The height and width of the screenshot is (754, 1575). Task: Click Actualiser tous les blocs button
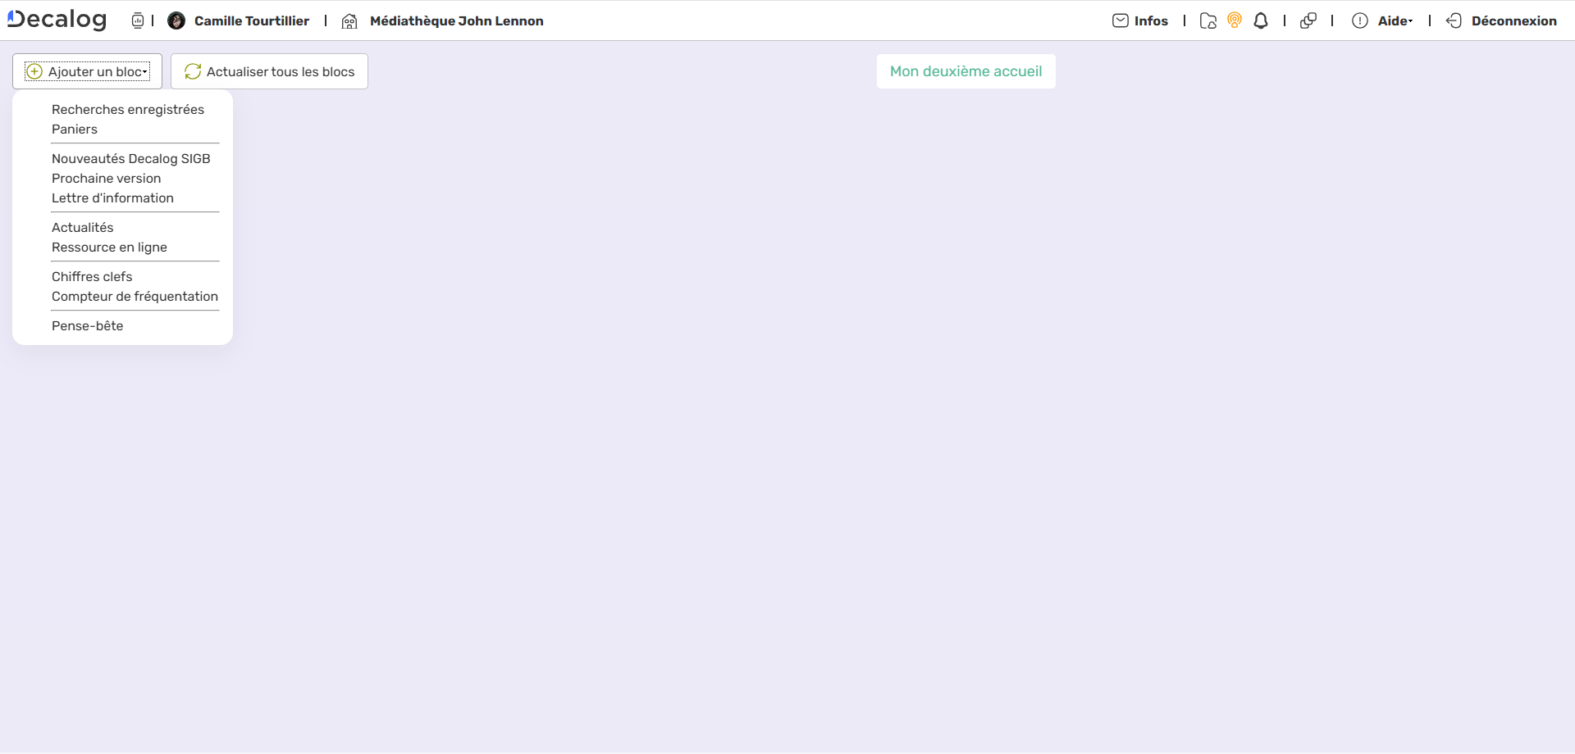coord(268,71)
